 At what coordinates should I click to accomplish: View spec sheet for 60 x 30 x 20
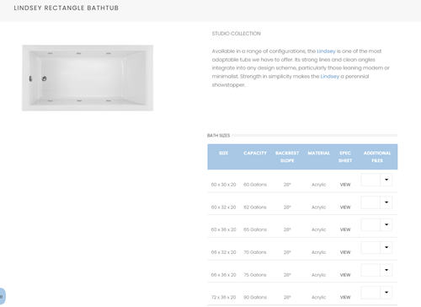tap(345, 185)
